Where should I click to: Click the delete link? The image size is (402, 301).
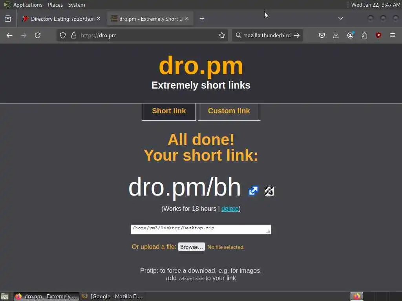(x=230, y=209)
